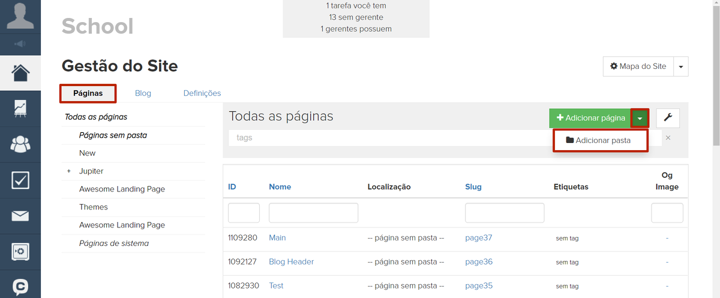This screenshot has width=720, height=298.
Task: Switch to the Blog tab
Action: point(143,93)
